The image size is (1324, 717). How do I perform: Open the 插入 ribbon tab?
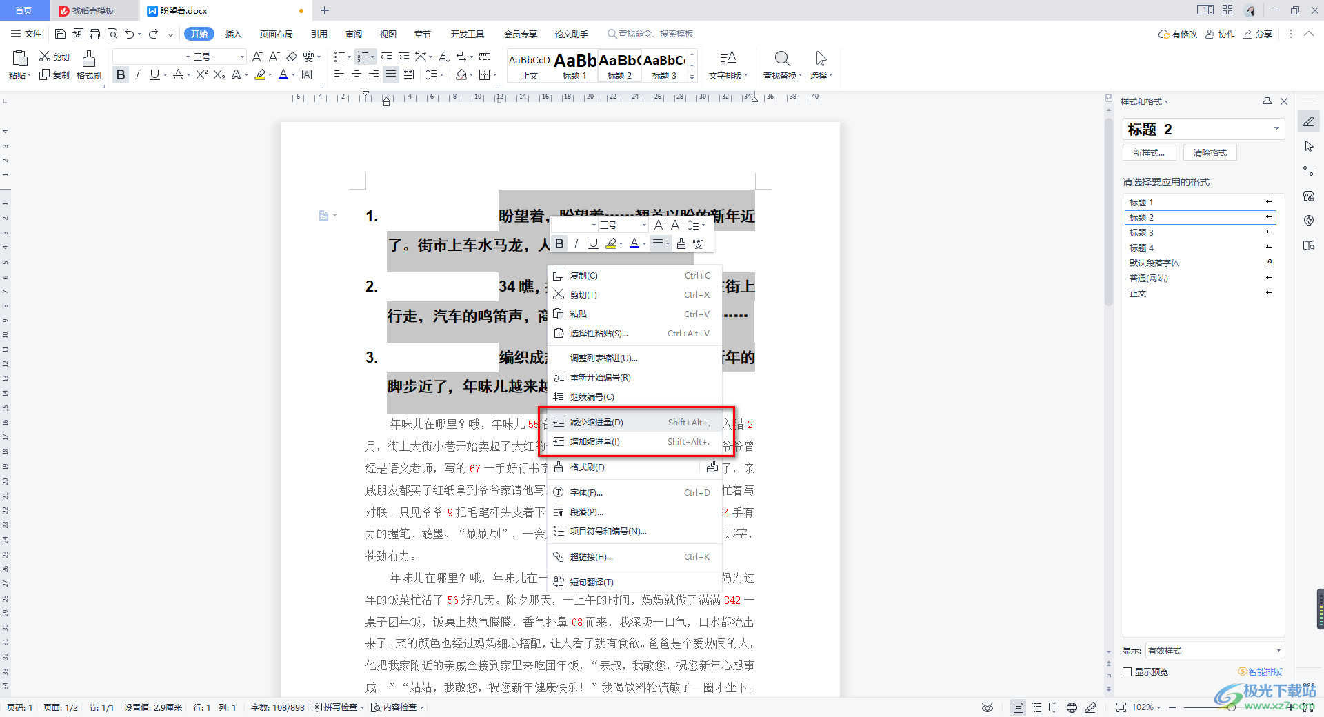point(234,34)
